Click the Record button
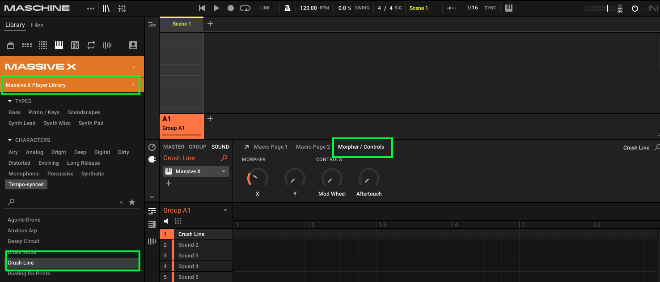 (x=231, y=8)
